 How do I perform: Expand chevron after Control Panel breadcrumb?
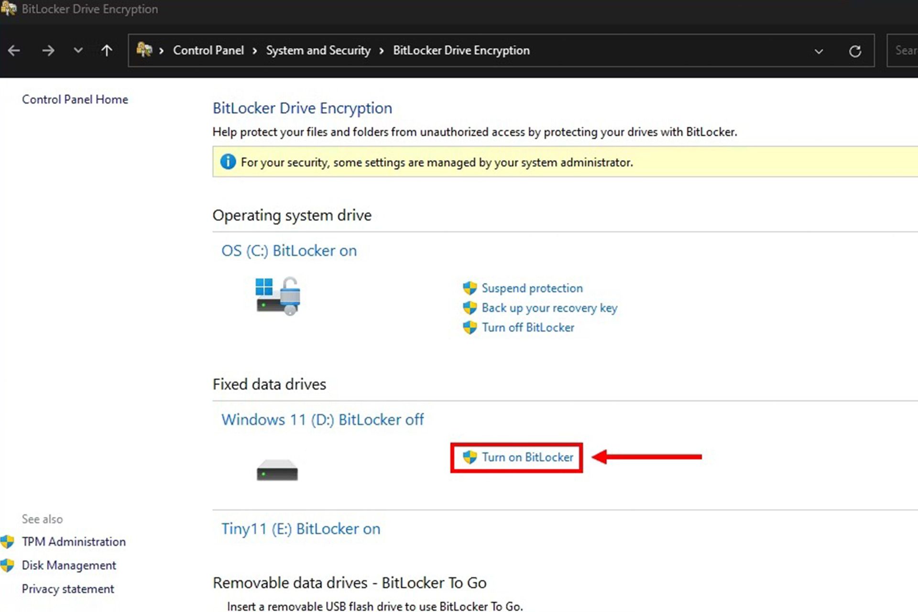click(x=255, y=51)
